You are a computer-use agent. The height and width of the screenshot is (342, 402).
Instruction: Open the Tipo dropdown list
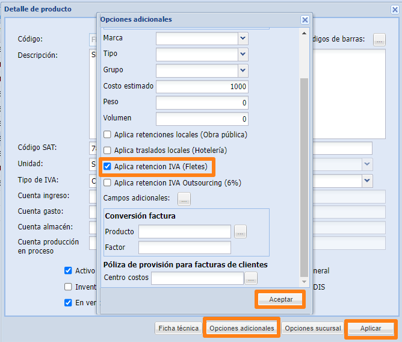pos(243,54)
